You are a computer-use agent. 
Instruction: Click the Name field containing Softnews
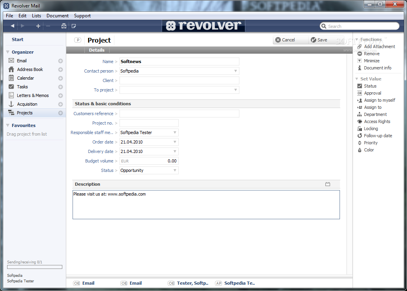click(x=179, y=62)
